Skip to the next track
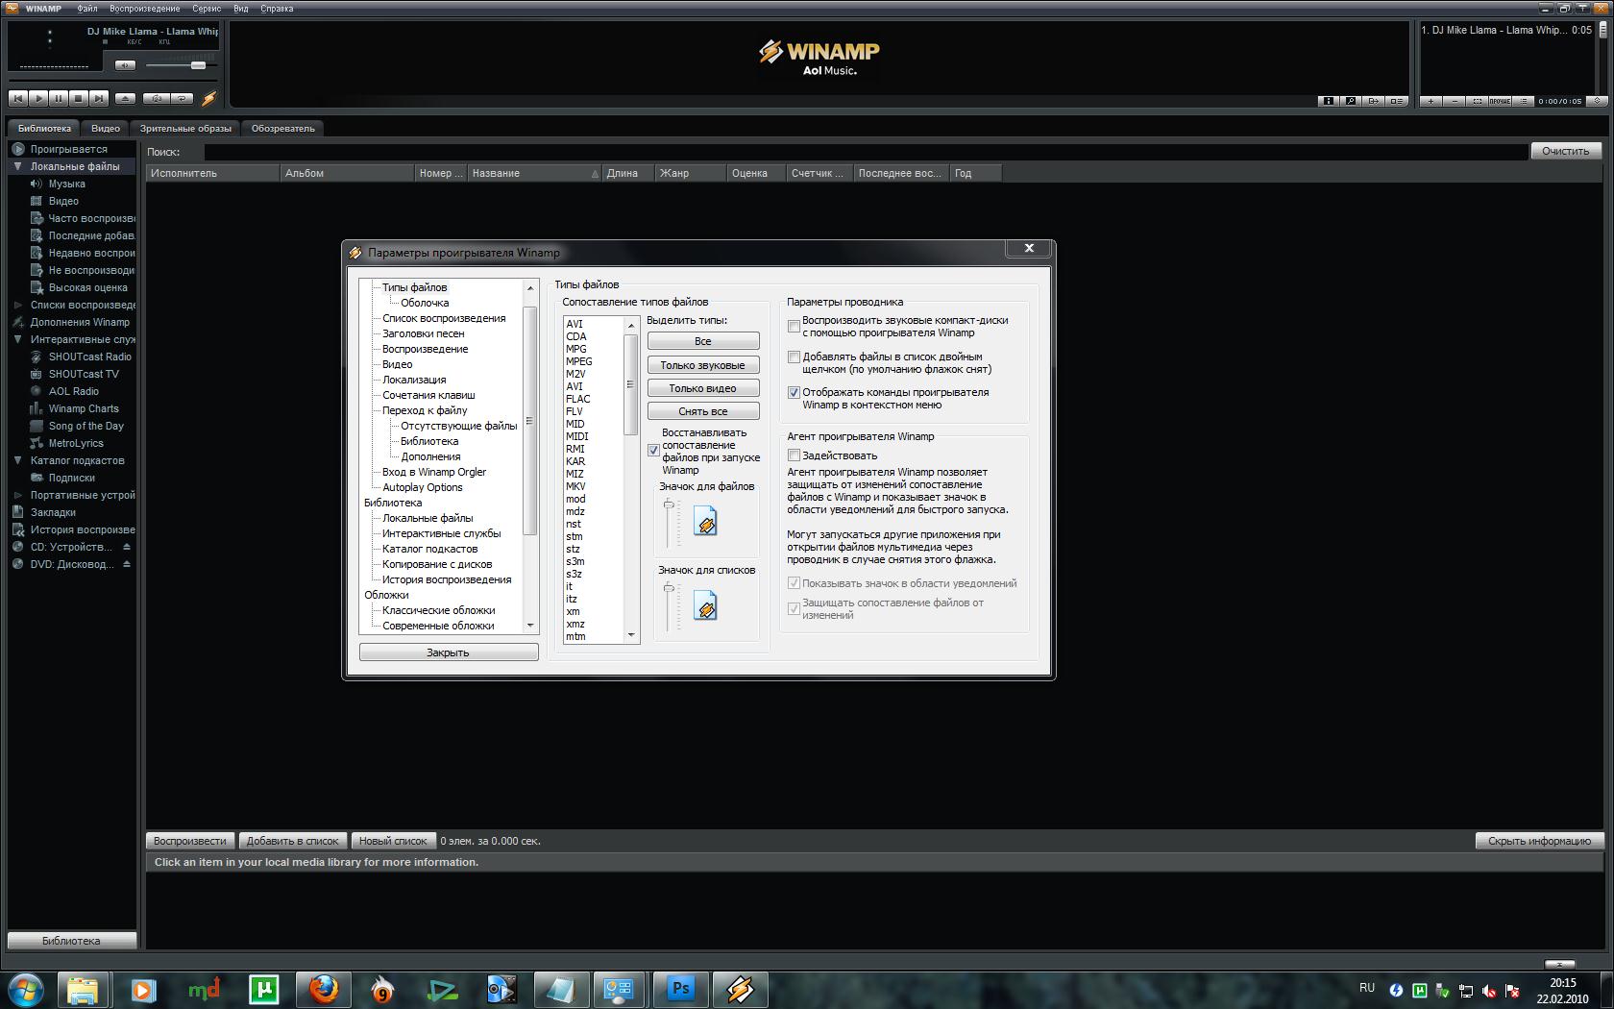The image size is (1614, 1009). click(99, 98)
